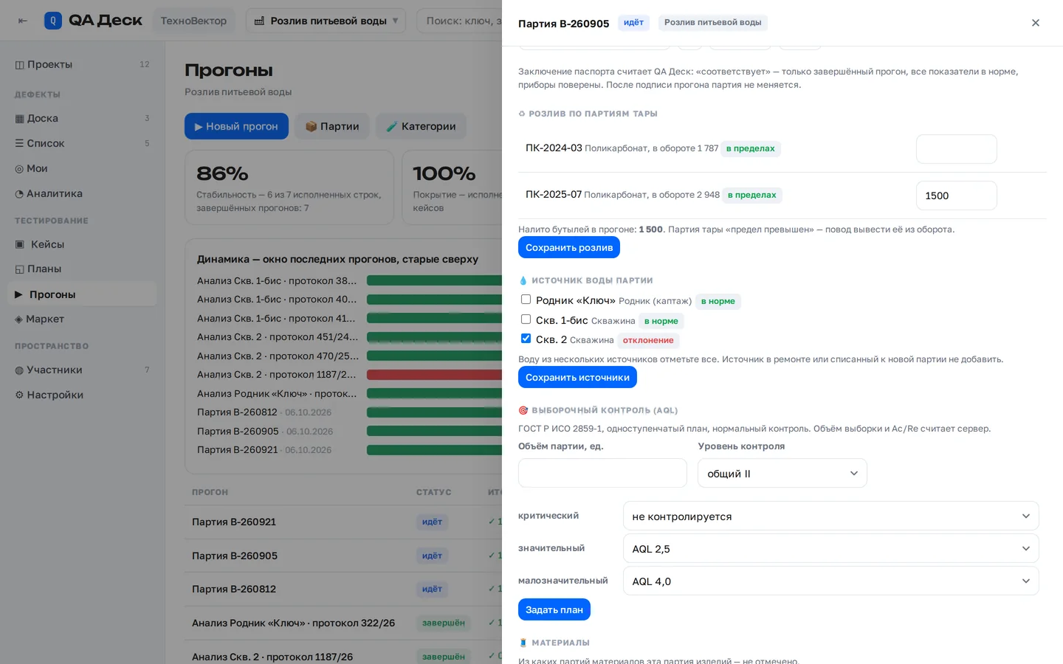Check the Скв. 1-бис source checkbox
The height and width of the screenshot is (664, 1063).
[526, 319]
